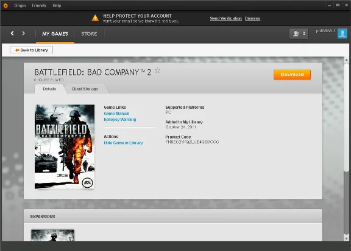Click the Battlefield Bad Company 2 cover
The width and height of the screenshot is (351, 251).
[65, 146]
